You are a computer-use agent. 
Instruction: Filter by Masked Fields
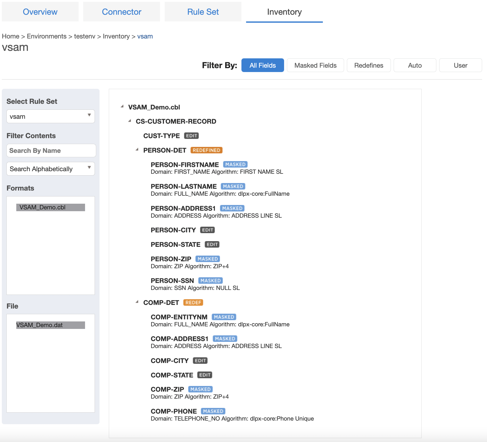click(315, 65)
